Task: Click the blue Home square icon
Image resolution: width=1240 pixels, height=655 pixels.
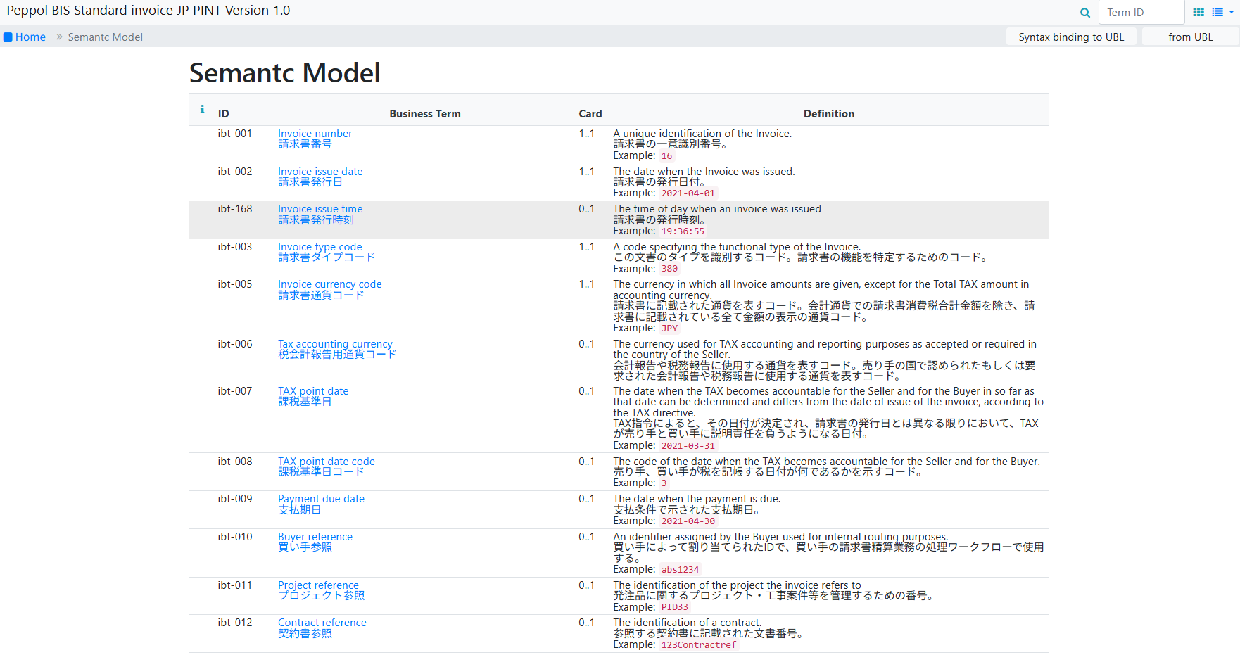Action: pyautogui.click(x=8, y=37)
